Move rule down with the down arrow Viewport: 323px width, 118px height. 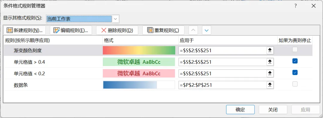click(207, 30)
